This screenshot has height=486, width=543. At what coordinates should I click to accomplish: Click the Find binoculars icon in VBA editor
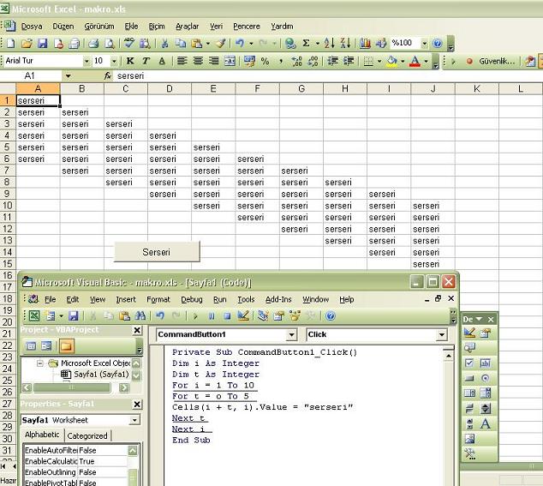pyautogui.click(x=140, y=315)
